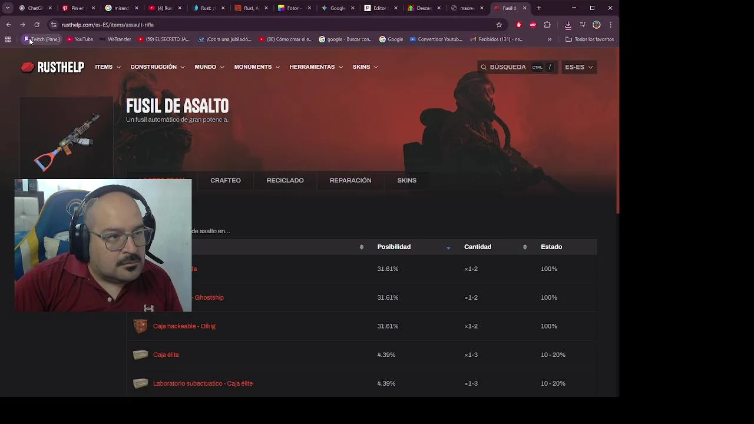Open the Ghostship crate link
754x424 pixels.
point(208,297)
